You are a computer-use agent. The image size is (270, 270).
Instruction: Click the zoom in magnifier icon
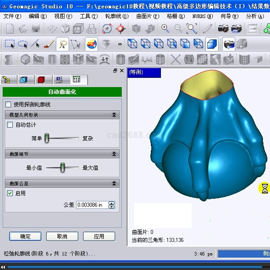click(x=165, y=29)
